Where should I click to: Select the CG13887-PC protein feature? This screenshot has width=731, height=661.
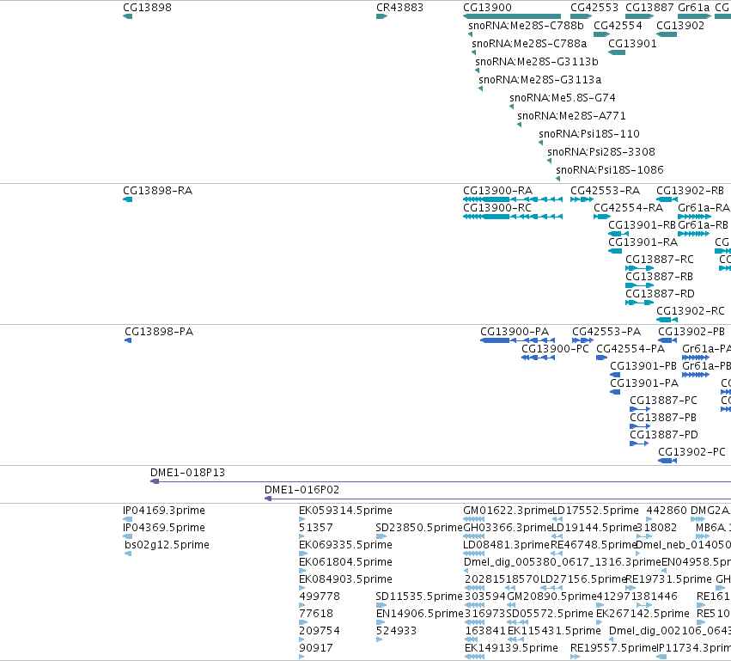[640, 409]
